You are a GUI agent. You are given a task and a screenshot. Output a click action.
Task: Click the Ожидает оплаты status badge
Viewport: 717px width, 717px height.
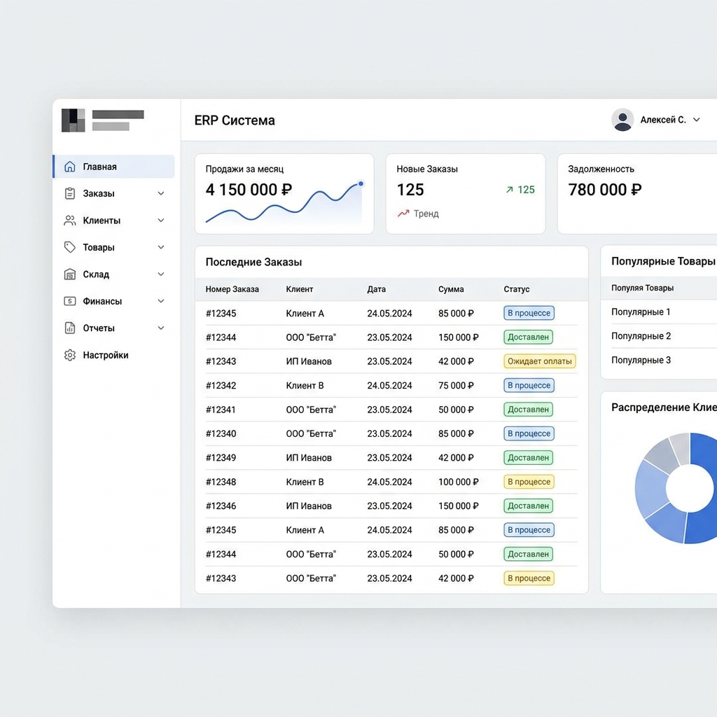click(540, 361)
